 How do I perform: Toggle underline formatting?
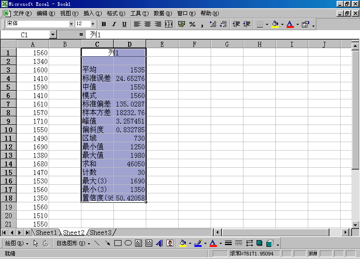[x=124, y=24]
